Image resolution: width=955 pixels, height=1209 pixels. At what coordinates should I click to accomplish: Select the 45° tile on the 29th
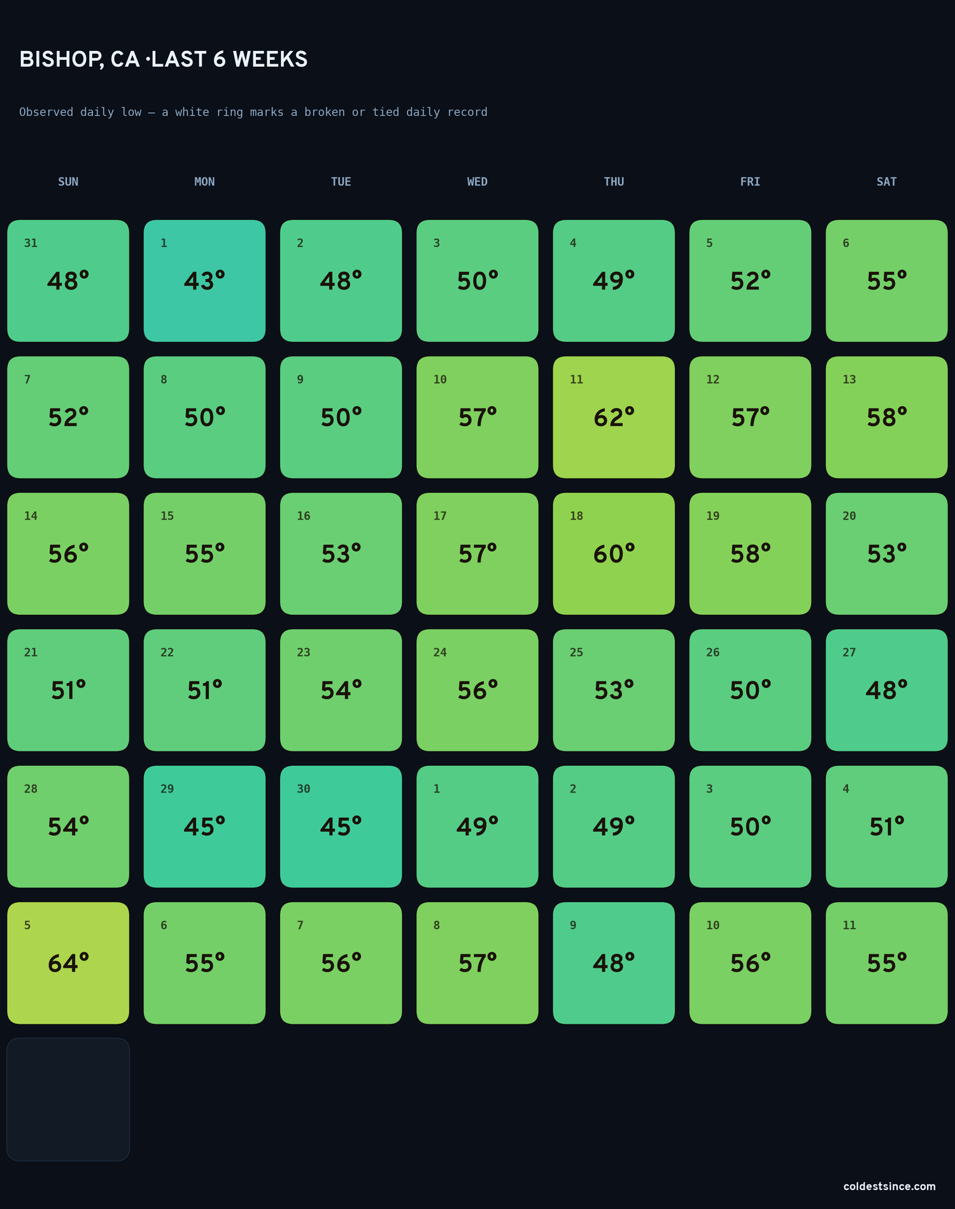pos(204,826)
